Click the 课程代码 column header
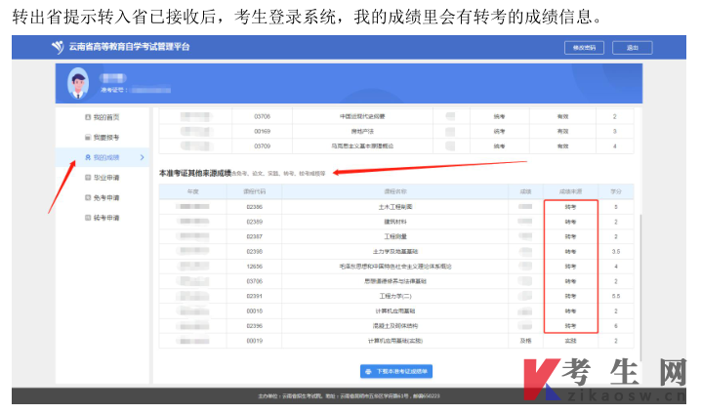Viewport: 701px width, 414px height. [x=255, y=191]
